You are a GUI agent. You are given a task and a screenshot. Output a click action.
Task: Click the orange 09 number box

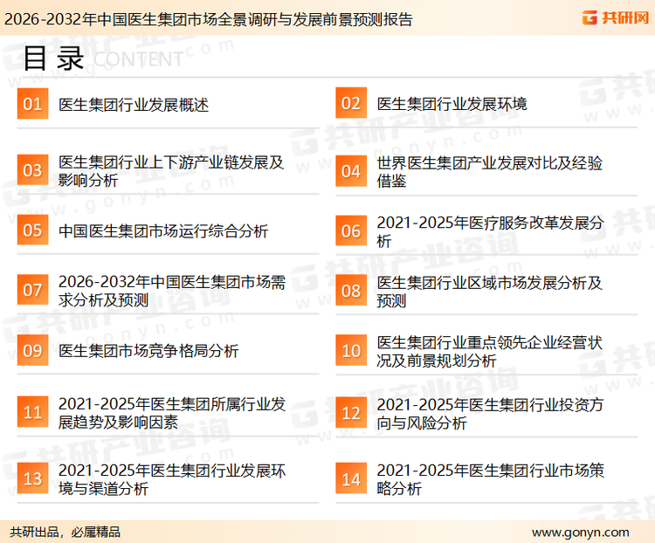coord(32,350)
